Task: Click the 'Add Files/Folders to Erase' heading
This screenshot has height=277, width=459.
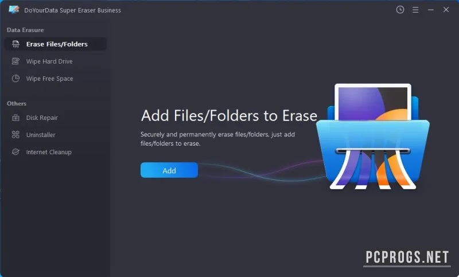Action: (x=229, y=115)
